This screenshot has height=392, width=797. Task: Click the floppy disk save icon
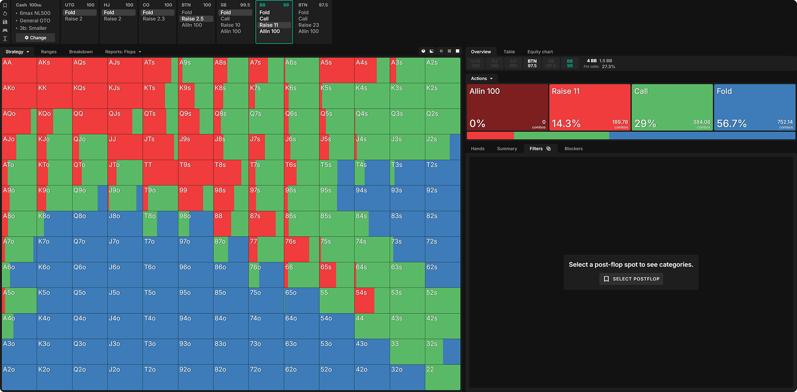[x=5, y=22]
